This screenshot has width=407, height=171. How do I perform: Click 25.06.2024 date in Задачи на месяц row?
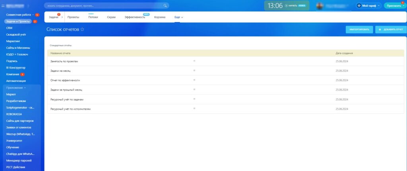(341, 71)
